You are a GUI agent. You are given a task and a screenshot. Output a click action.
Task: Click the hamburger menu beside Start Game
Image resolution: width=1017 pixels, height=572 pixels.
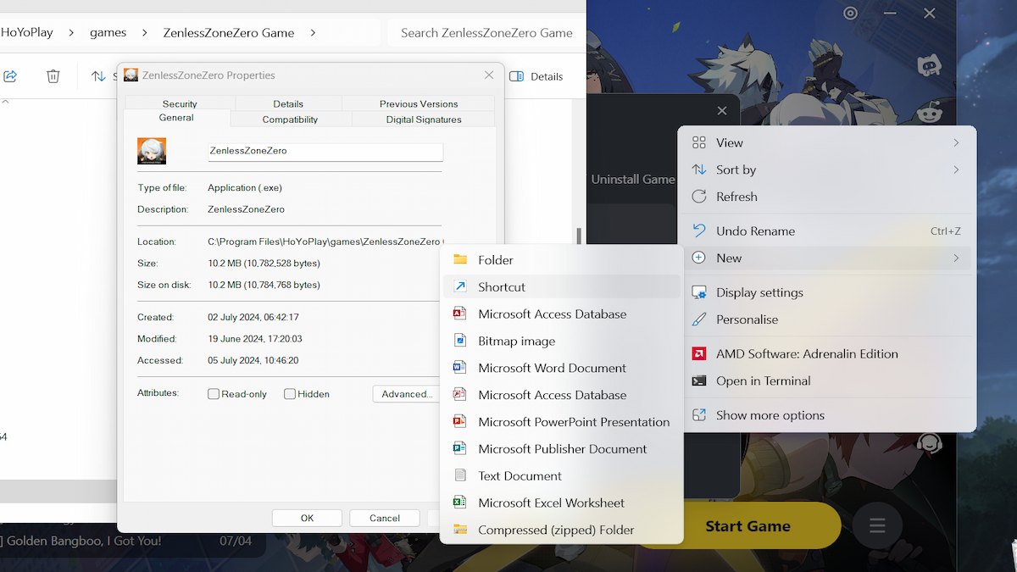tap(877, 525)
